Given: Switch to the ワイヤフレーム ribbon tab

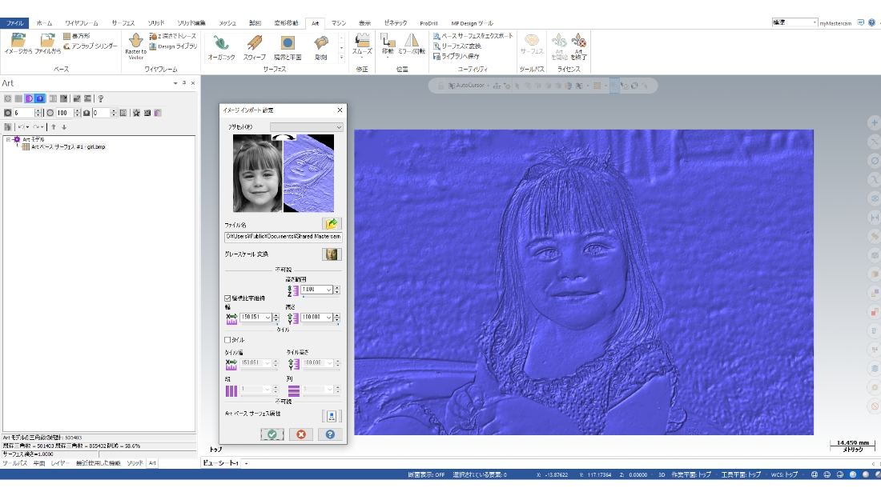Looking at the screenshot, I should point(82,23).
